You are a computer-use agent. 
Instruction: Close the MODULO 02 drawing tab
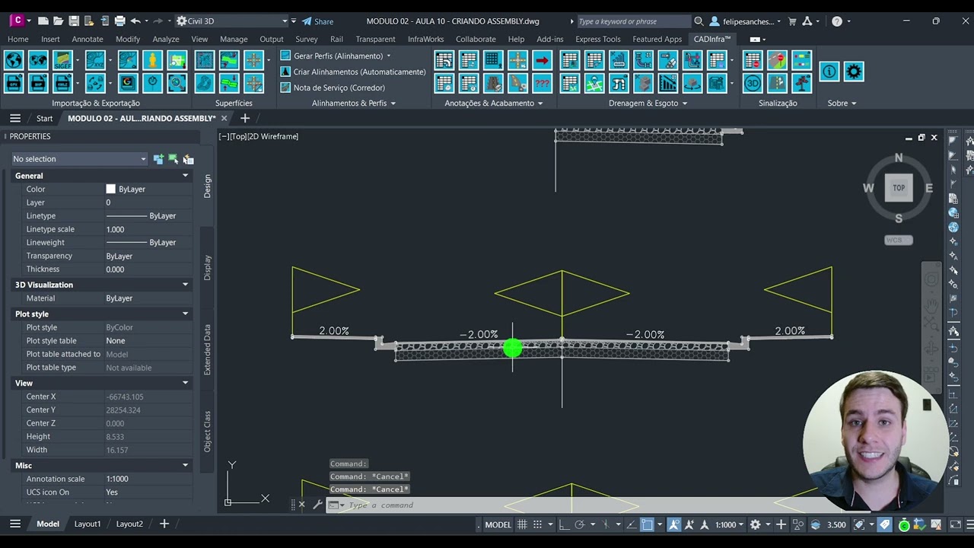coord(224,119)
